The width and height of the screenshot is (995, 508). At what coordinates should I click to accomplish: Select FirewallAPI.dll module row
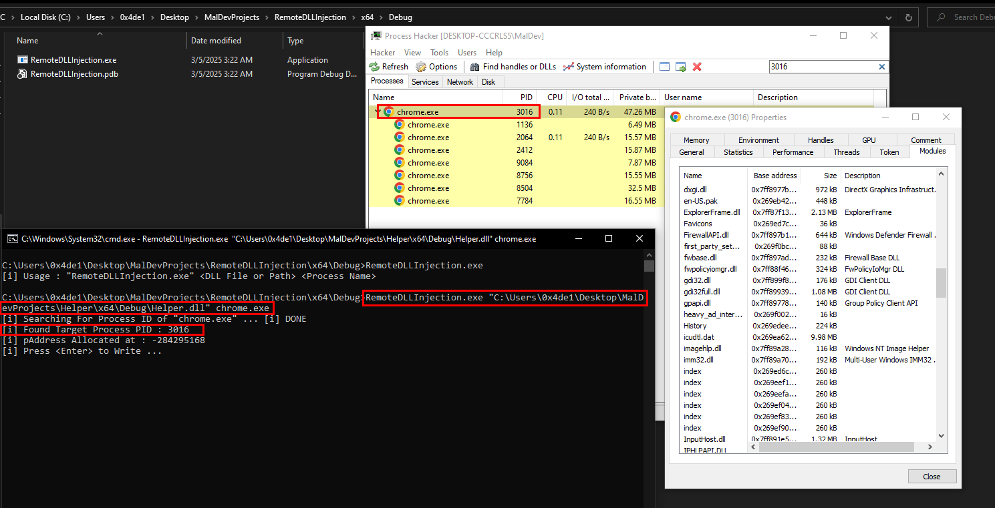808,235
